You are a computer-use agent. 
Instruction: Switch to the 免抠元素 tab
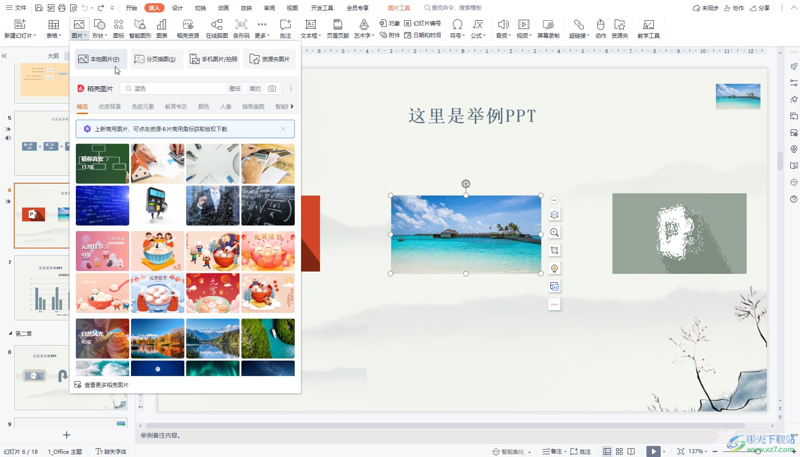click(143, 106)
